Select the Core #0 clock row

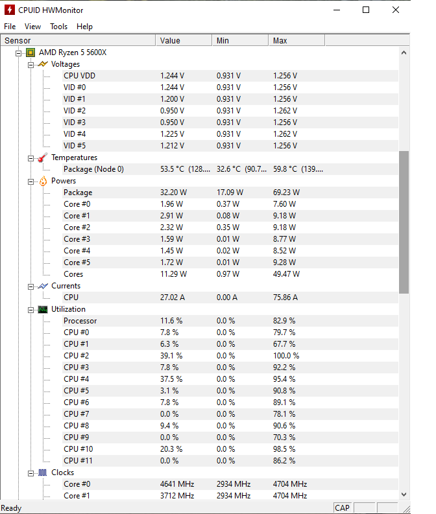click(230, 484)
